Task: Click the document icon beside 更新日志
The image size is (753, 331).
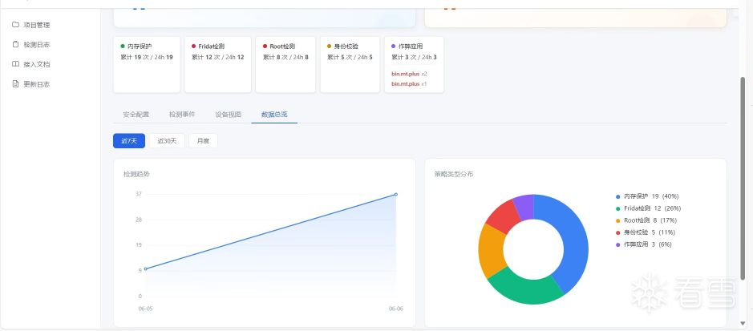Action: pyautogui.click(x=15, y=84)
